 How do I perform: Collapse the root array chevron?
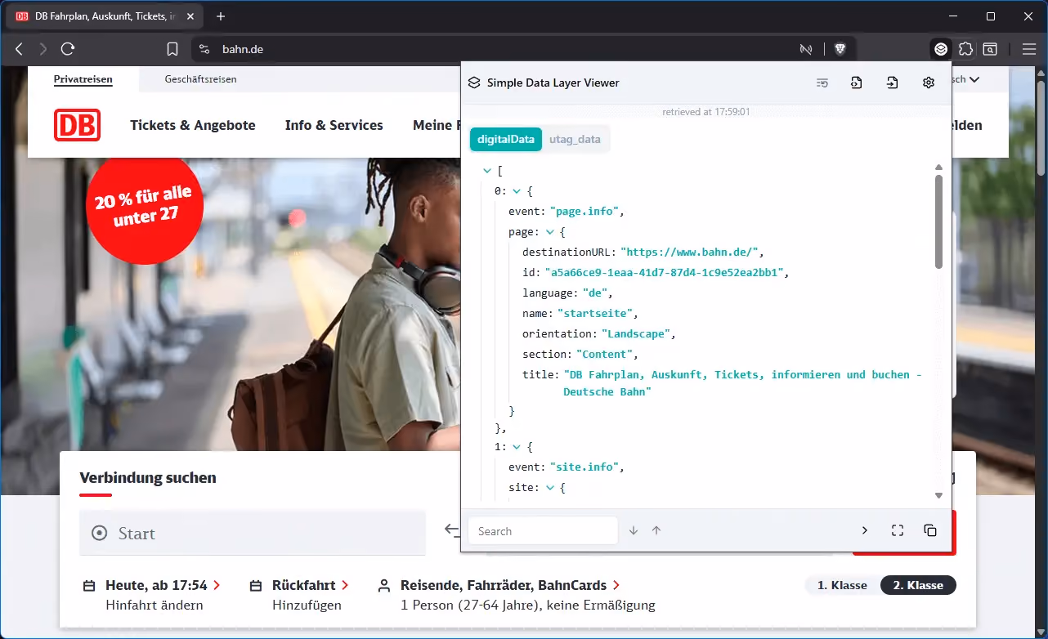(487, 171)
